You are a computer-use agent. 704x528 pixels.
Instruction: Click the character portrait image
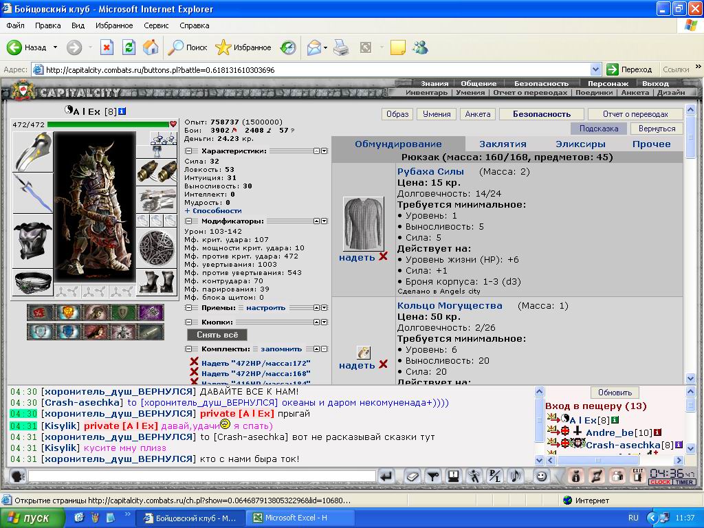(94, 207)
